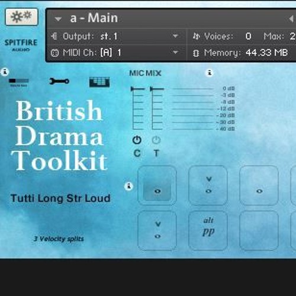Toggle the T microphone power button
296x296 pixels.
pos(156,140)
